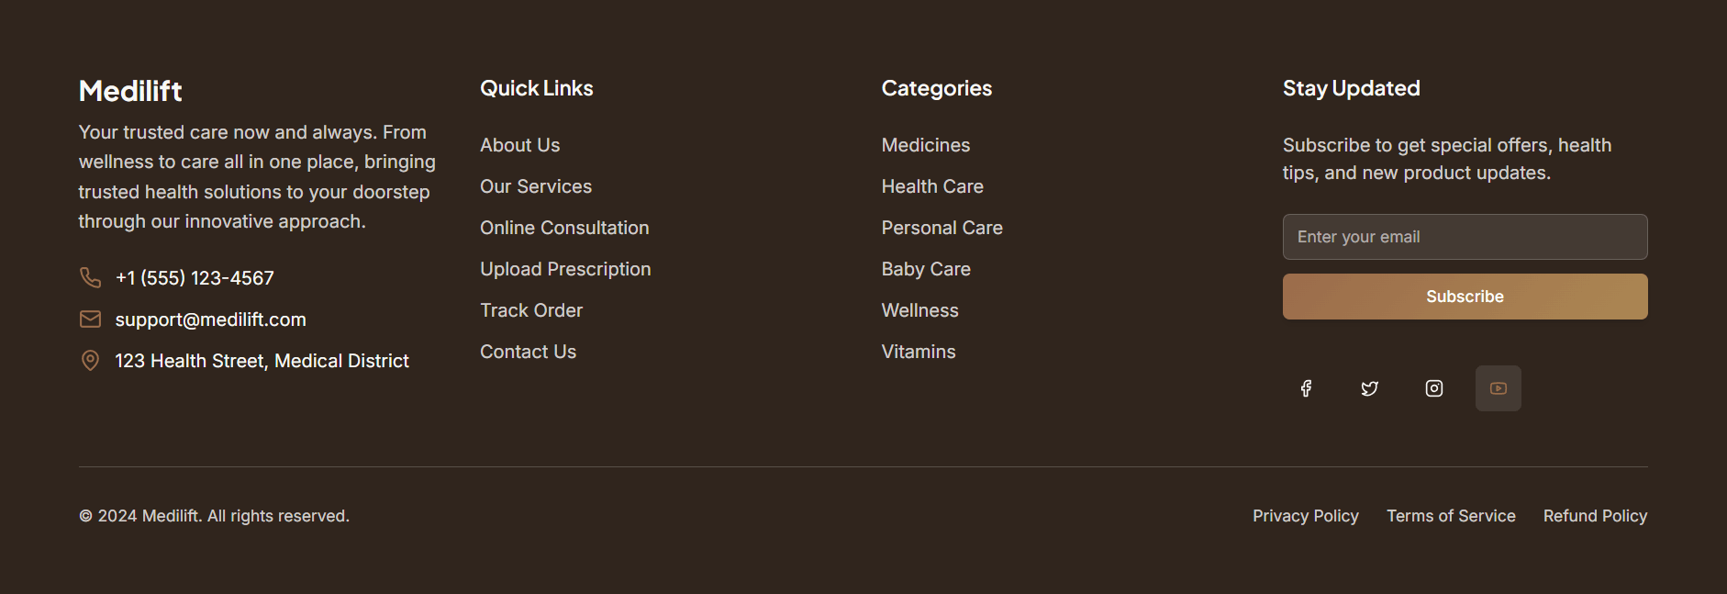Click the phone icon beside the number
The height and width of the screenshot is (594, 1727).
[90, 277]
